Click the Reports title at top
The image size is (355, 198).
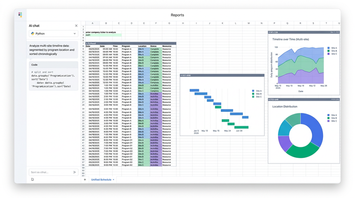(177, 15)
